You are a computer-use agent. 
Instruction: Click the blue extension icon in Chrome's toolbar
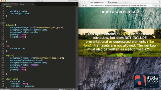(156, 5)
